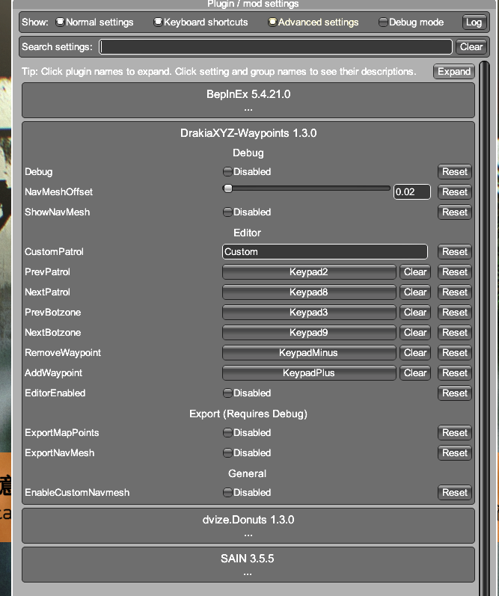Enable the EditorEnabled setting toggle

tap(228, 393)
